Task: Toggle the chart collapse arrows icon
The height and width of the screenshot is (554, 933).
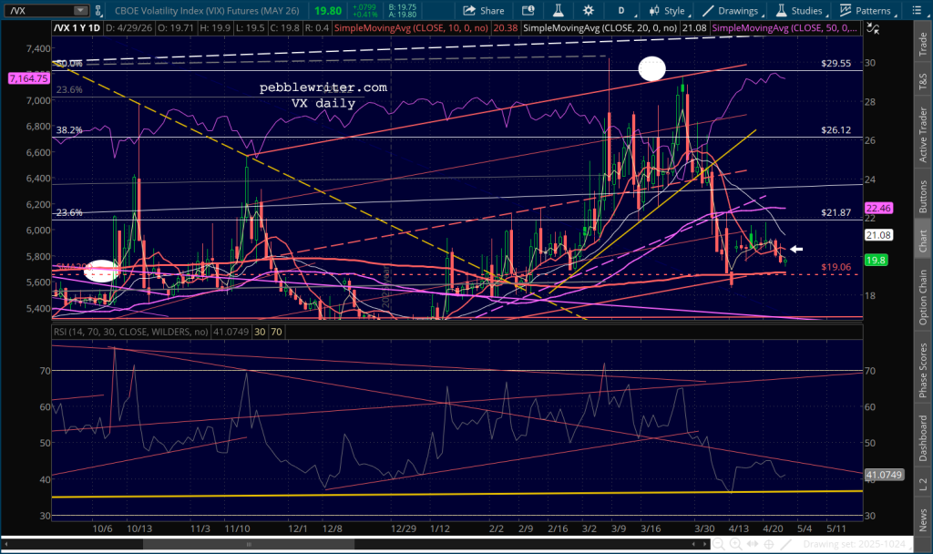Action: pos(875,29)
